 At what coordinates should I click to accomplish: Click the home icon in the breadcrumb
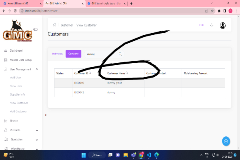55,25
